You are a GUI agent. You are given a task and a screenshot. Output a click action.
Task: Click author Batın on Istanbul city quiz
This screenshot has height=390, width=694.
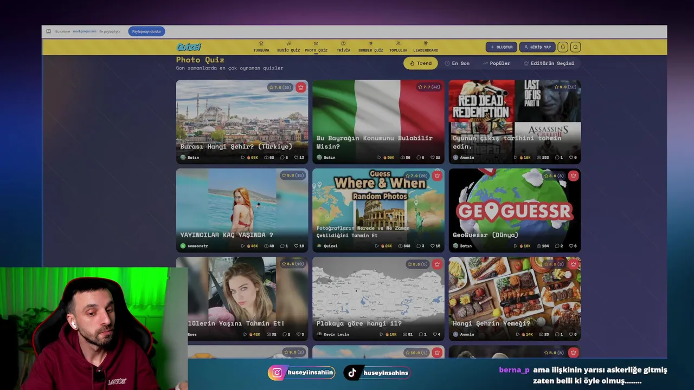pos(190,158)
